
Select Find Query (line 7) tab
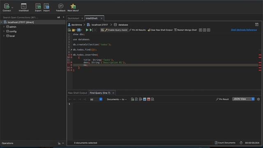click(100, 93)
